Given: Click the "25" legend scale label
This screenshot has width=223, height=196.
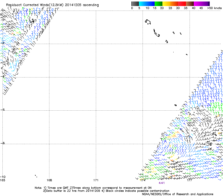Looking at the screenshot, I should click(170, 8).
